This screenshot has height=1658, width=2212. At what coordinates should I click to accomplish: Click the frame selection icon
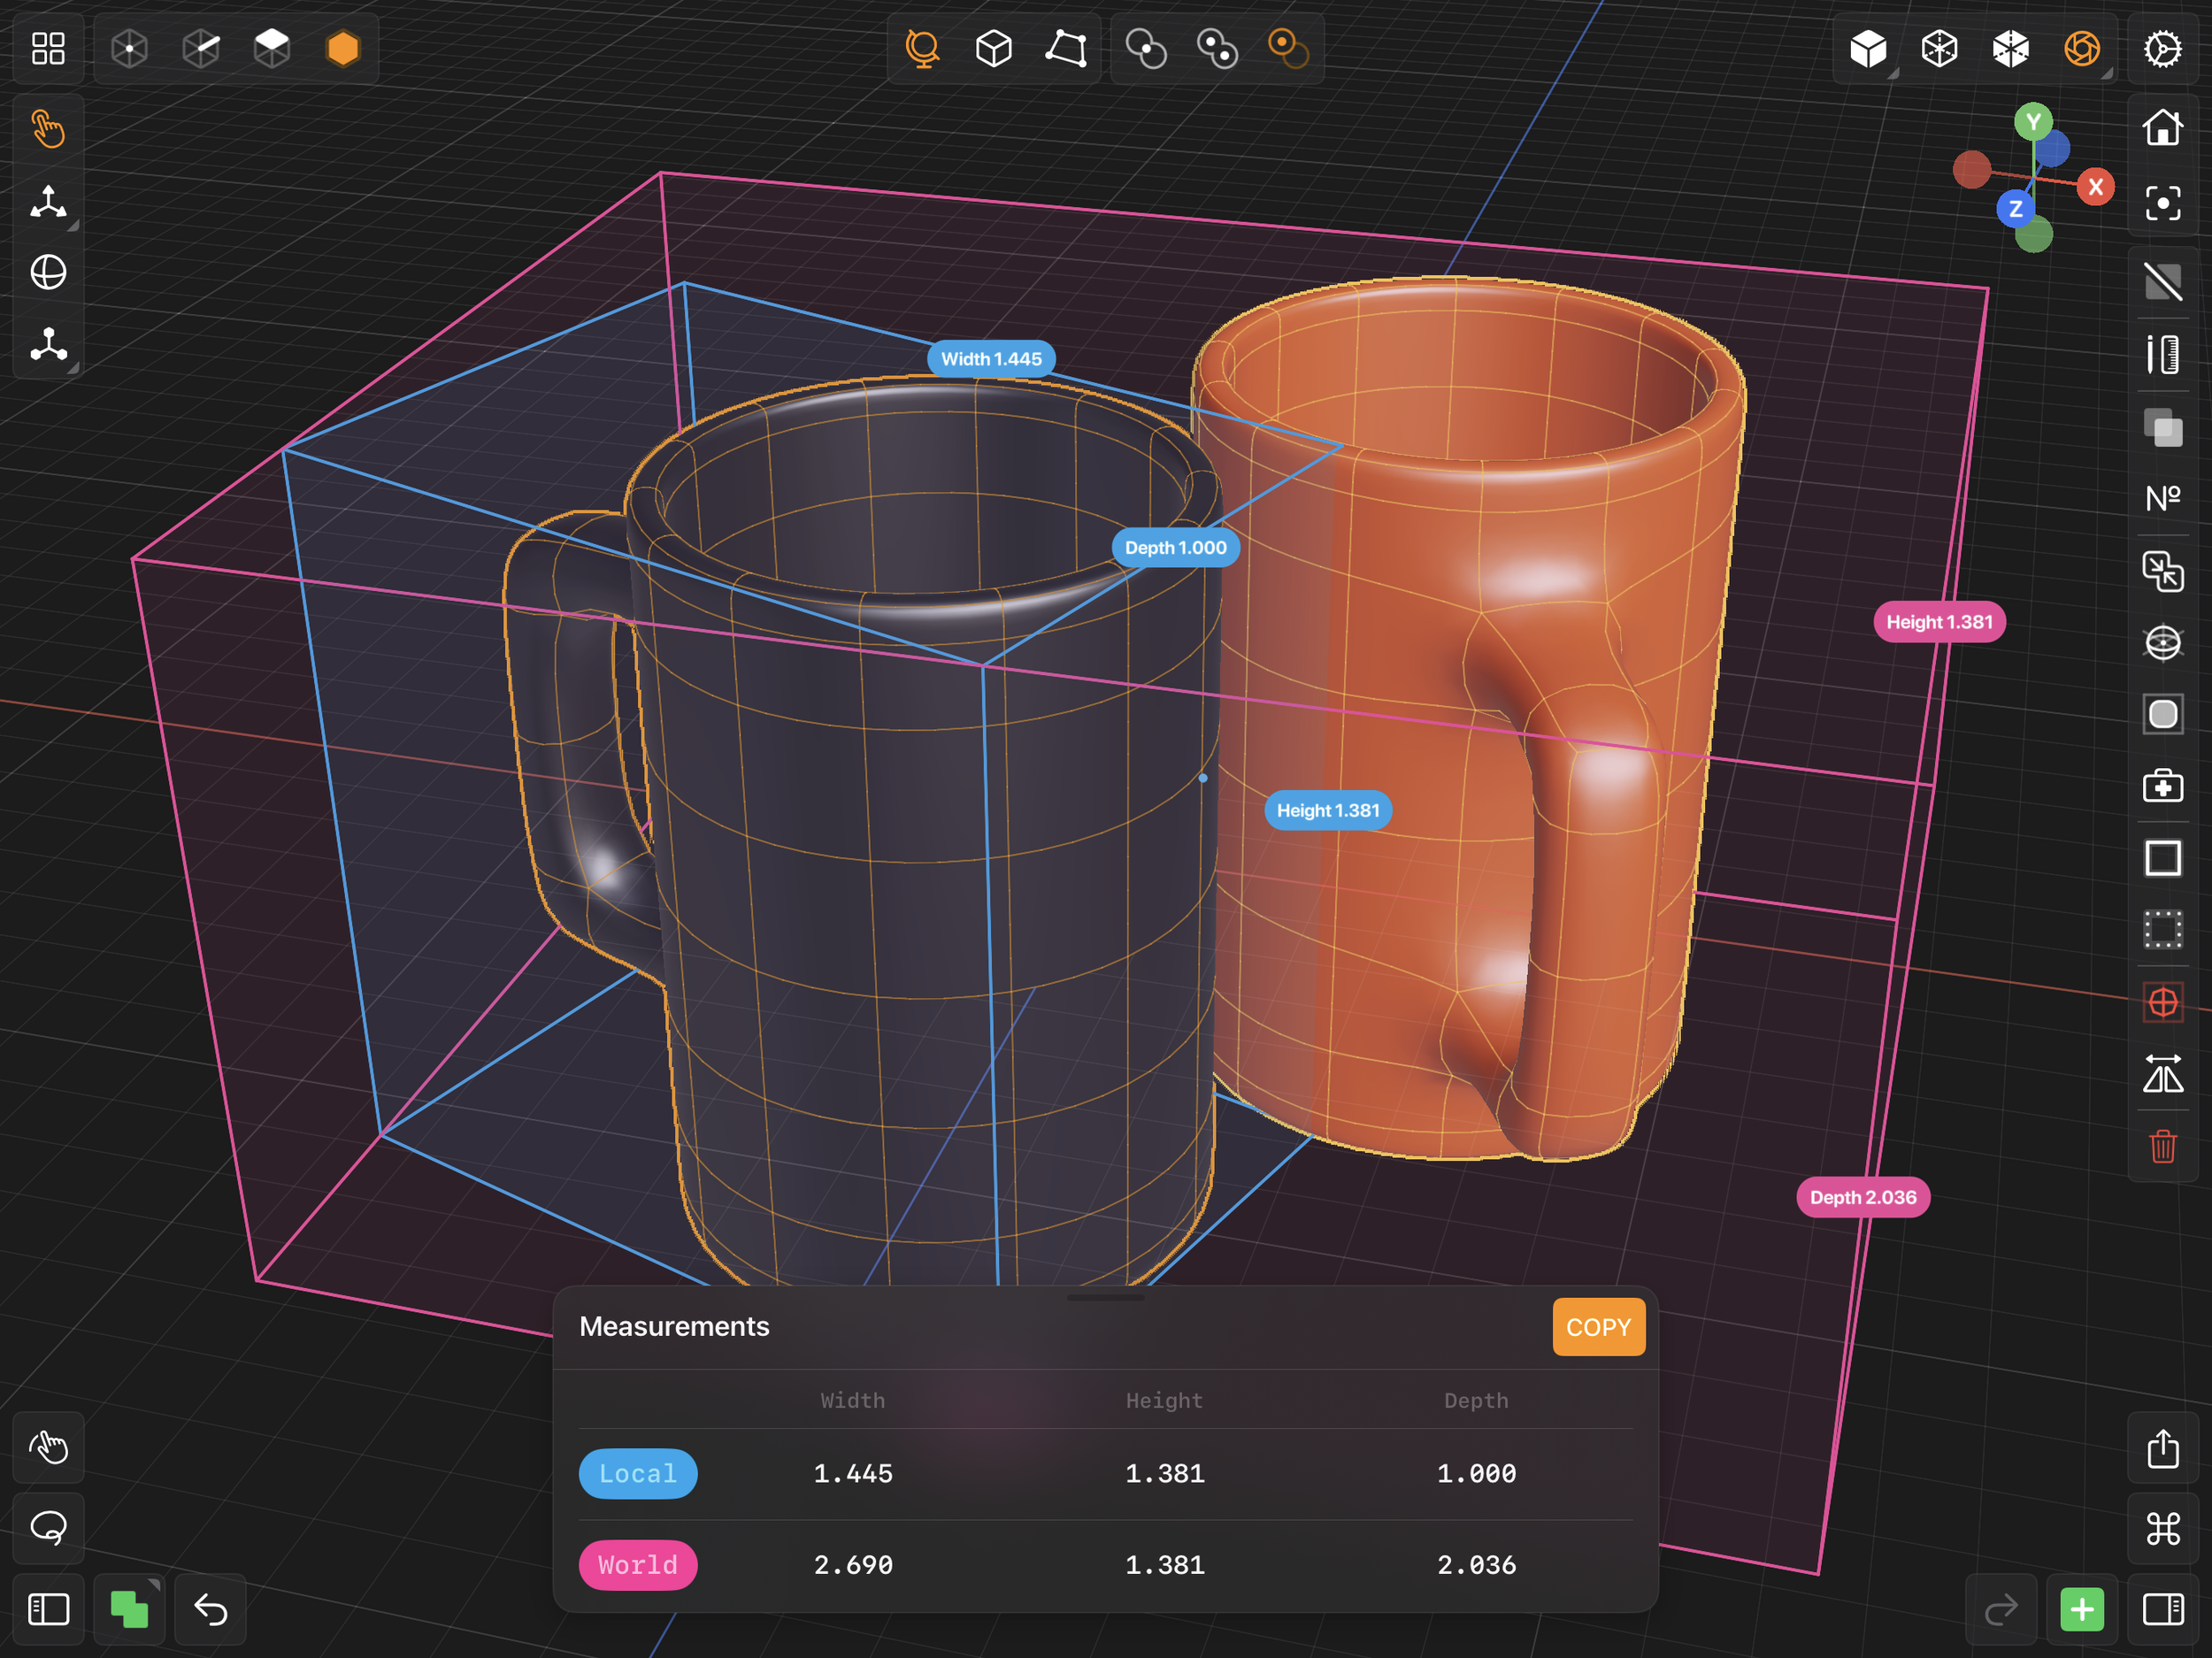pos(2162,203)
